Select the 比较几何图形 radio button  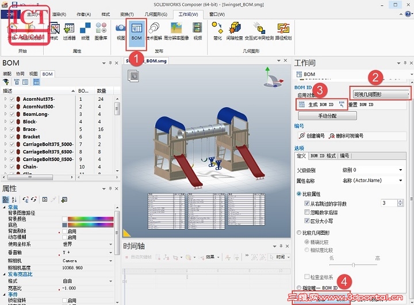pos(299,232)
